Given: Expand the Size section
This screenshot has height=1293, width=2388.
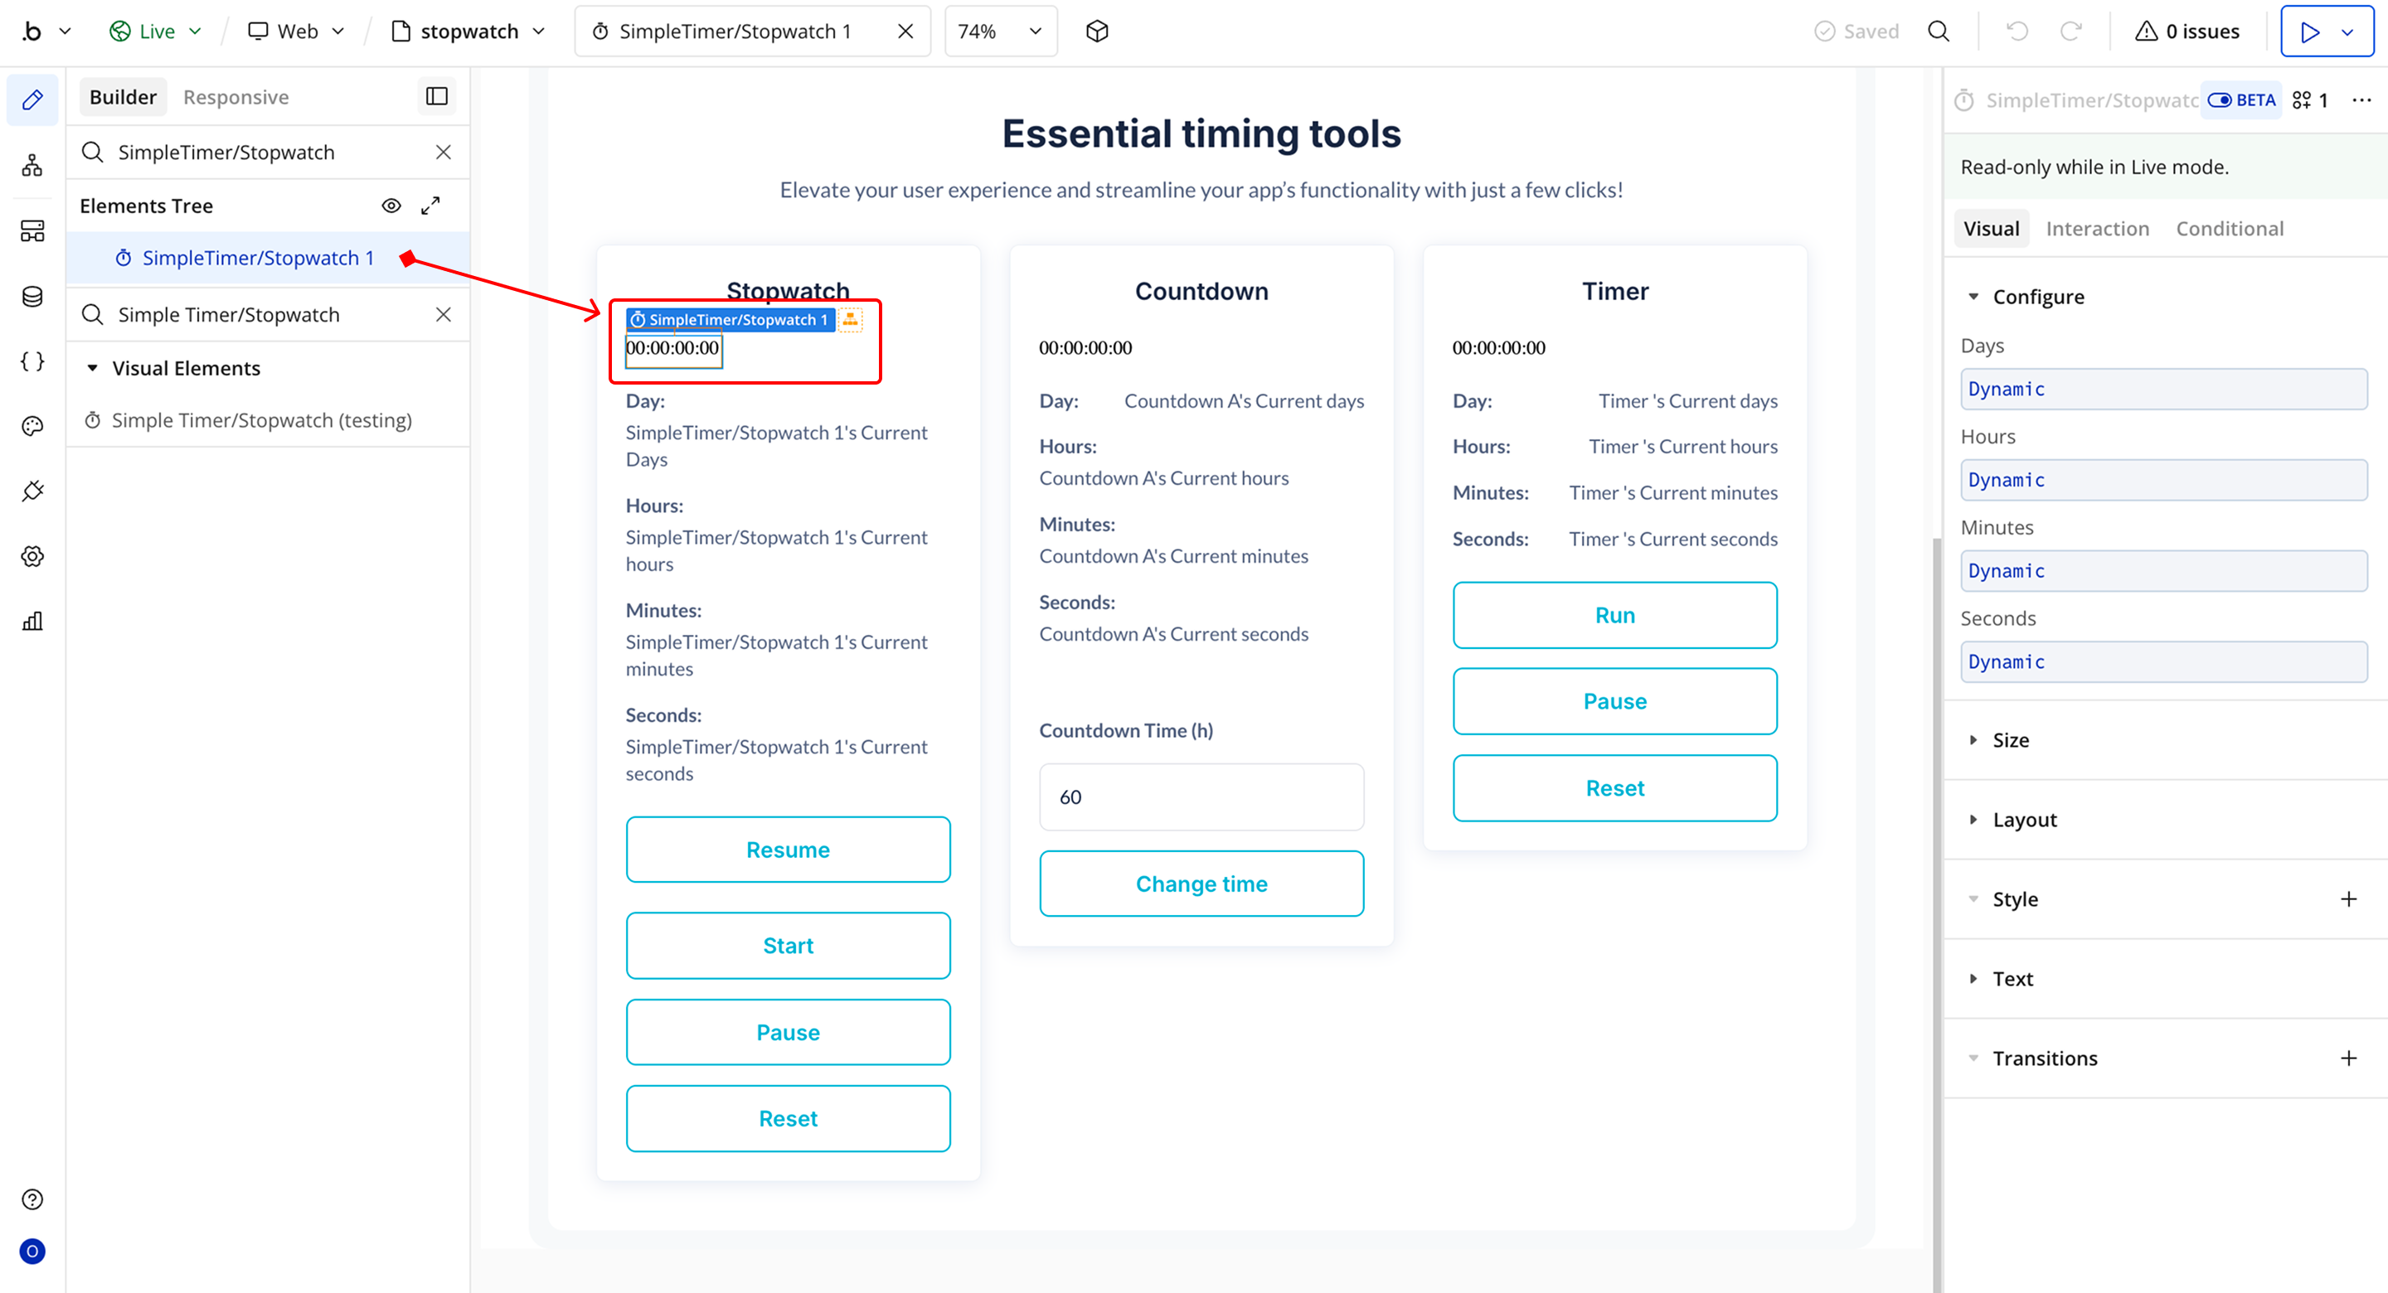Looking at the screenshot, I should pyautogui.click(x=2010, y=739).
